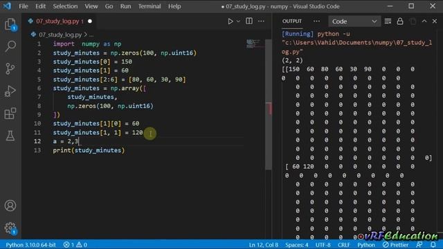Viewport: 443px width, 249px height.
Task: Click line number 12 in the gutter
Action: coord(37,141)
